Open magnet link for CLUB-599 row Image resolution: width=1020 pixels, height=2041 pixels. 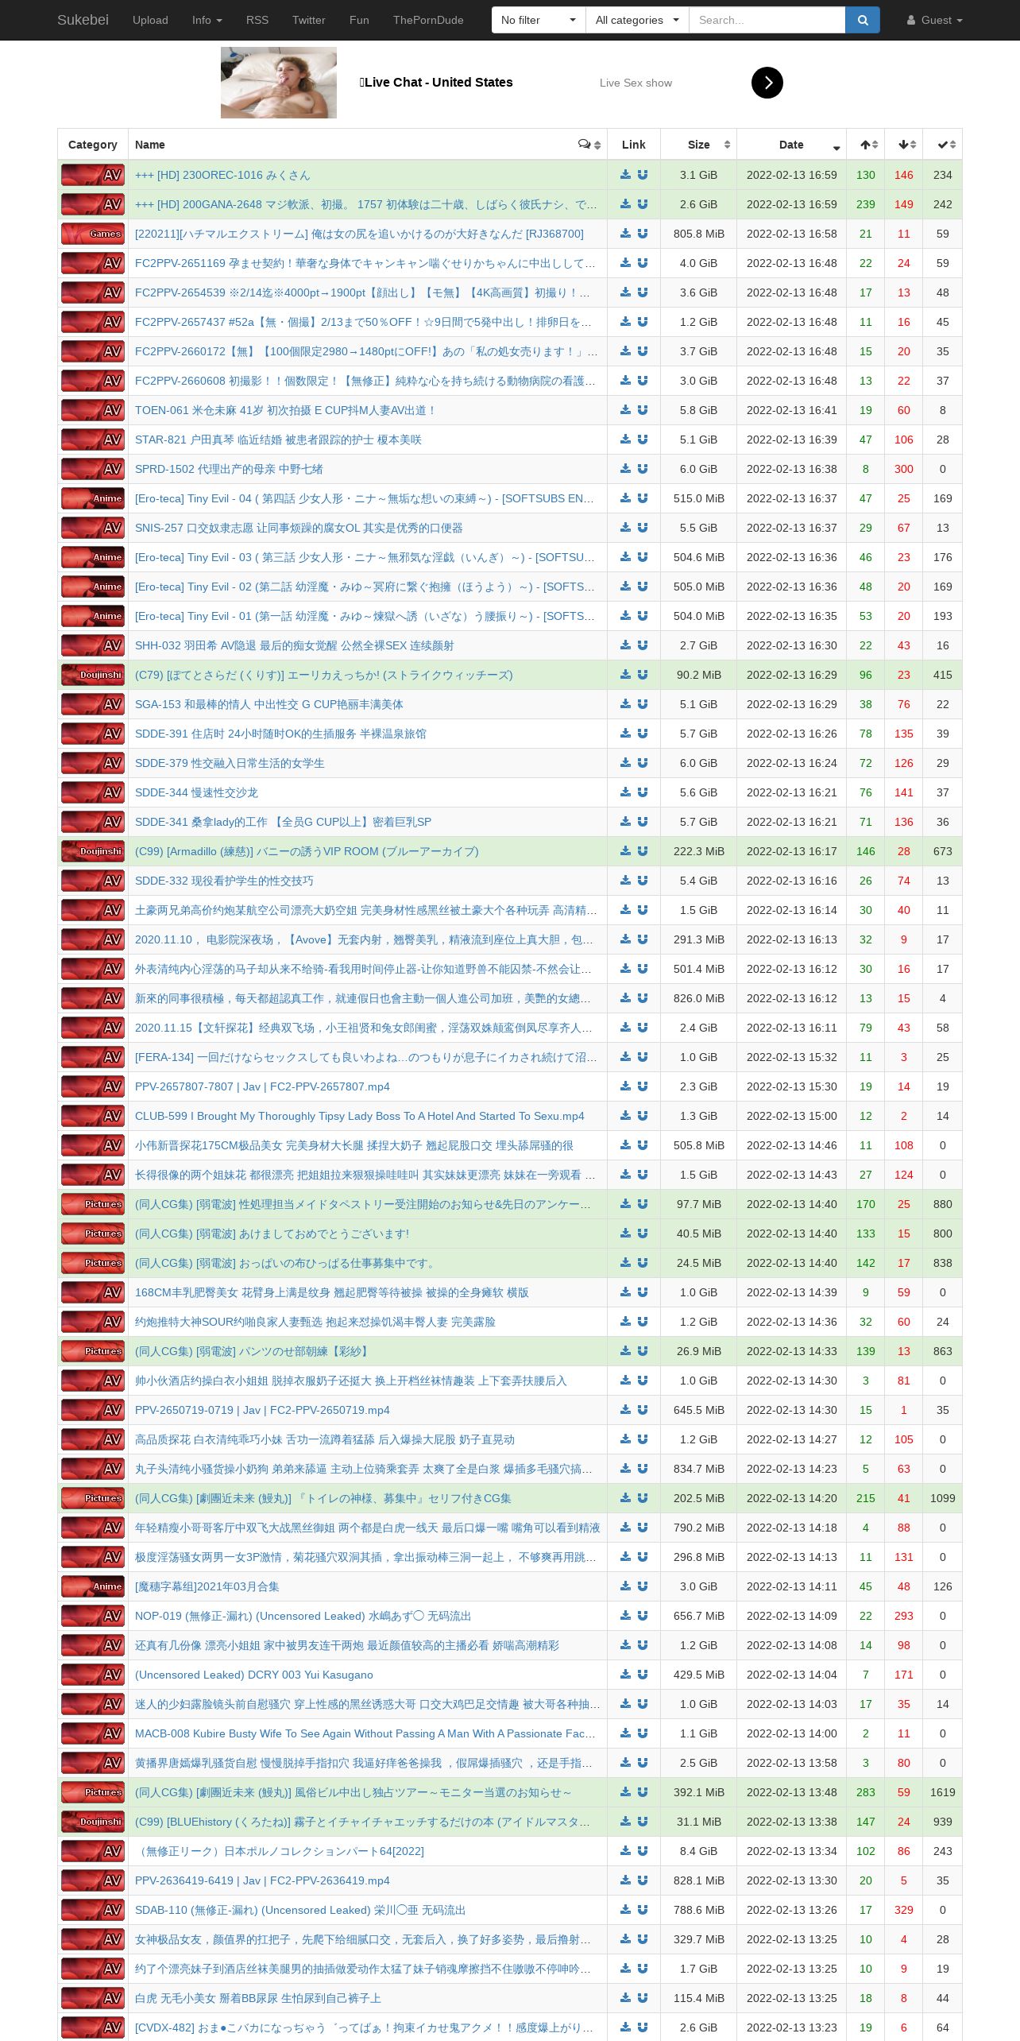643,1116
